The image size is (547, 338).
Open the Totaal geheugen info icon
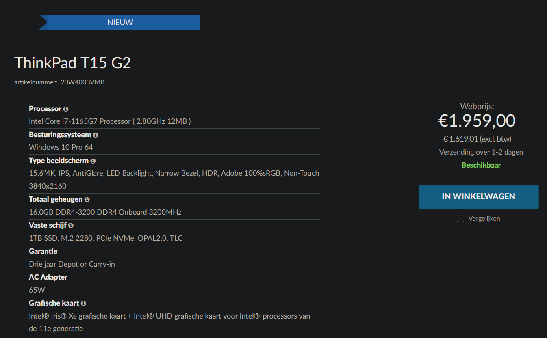pyautogui.click(x=87, y=200)
